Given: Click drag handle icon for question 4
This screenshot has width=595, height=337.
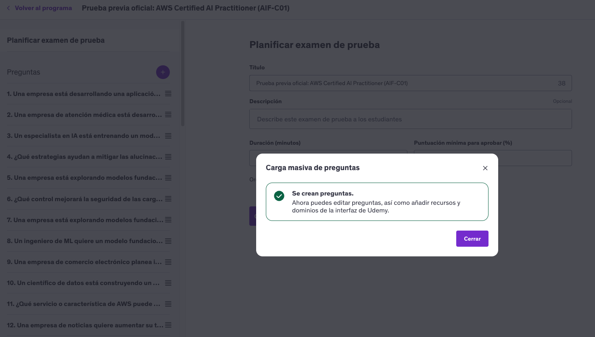Looking at the screenshot, I should click(x=168, y=157).
